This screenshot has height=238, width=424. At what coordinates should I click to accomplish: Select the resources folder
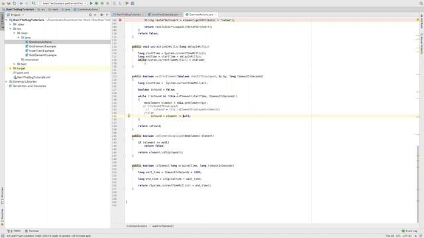[30, 59]
